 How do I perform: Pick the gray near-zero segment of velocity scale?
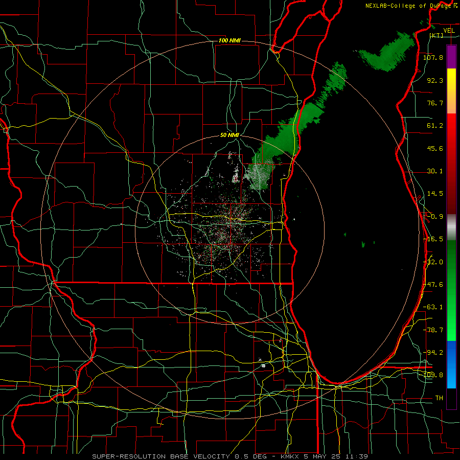click(451, 227)
